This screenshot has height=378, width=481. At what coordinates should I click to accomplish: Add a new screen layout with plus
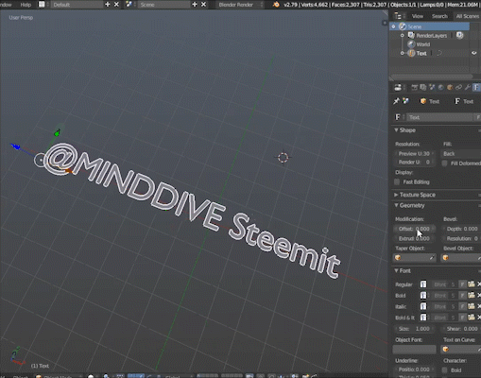tap(108, 5)
